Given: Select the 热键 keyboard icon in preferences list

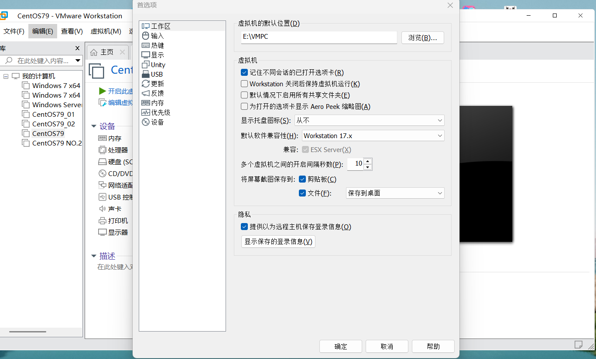Looking at the screenshot, I should tap(146, 45).
